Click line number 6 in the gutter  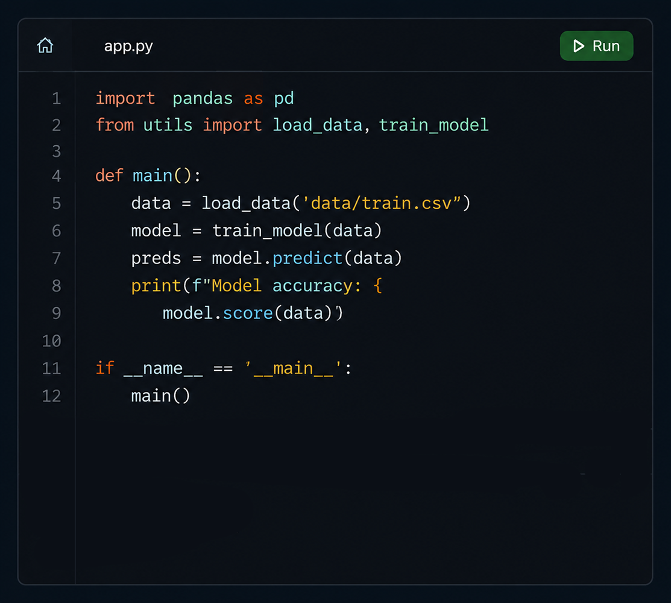[57, 231]
